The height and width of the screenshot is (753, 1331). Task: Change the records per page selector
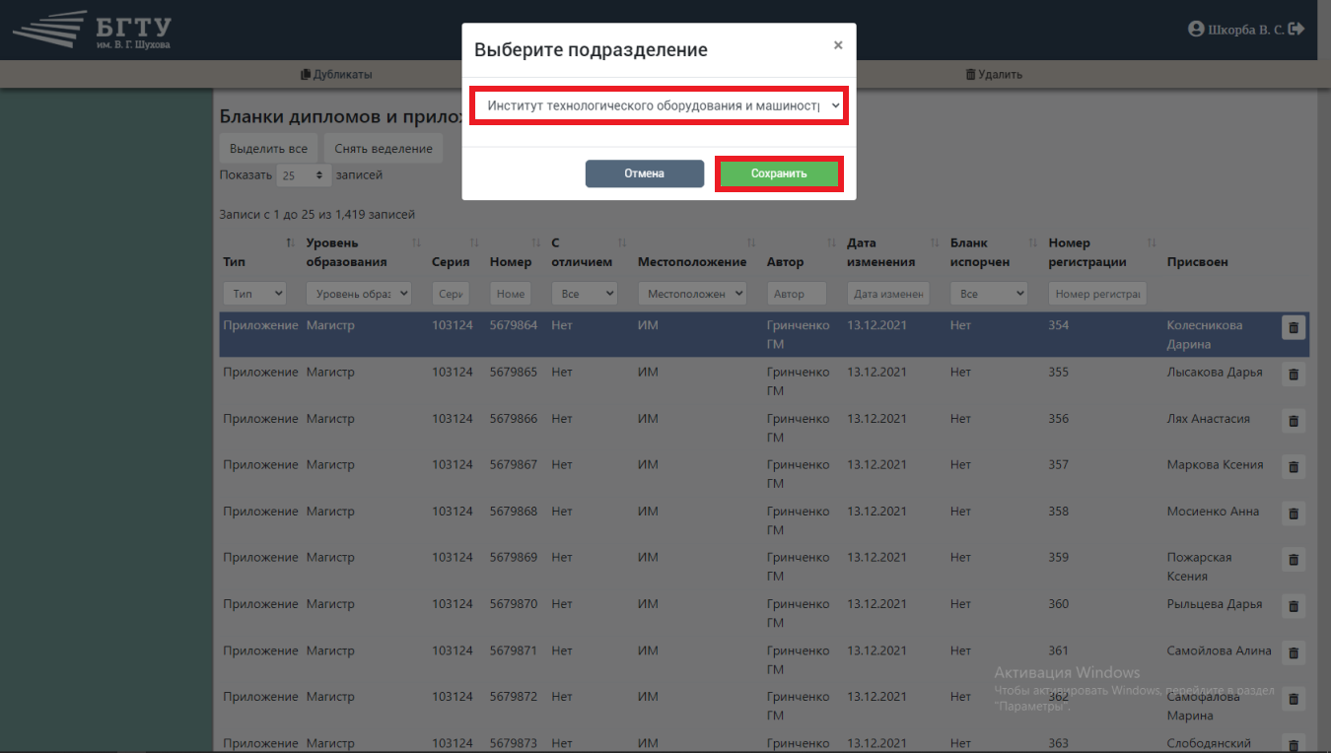coord(304,175)
